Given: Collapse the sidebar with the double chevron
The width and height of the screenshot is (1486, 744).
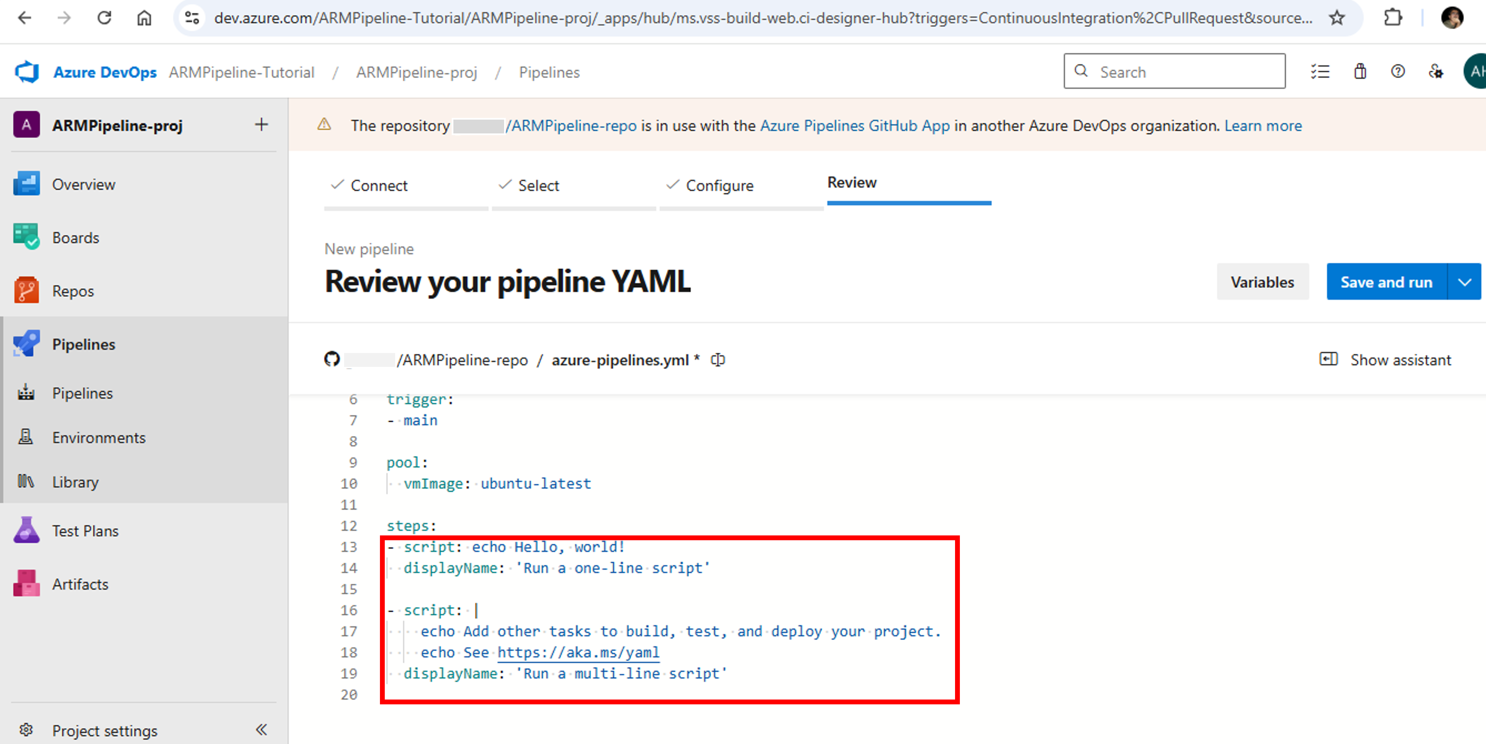Looking at the screenshot, I should 262,728.
